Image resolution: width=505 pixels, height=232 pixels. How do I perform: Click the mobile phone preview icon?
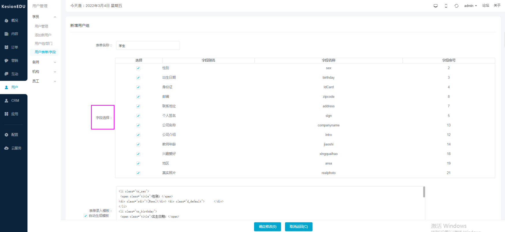[446, 6]
